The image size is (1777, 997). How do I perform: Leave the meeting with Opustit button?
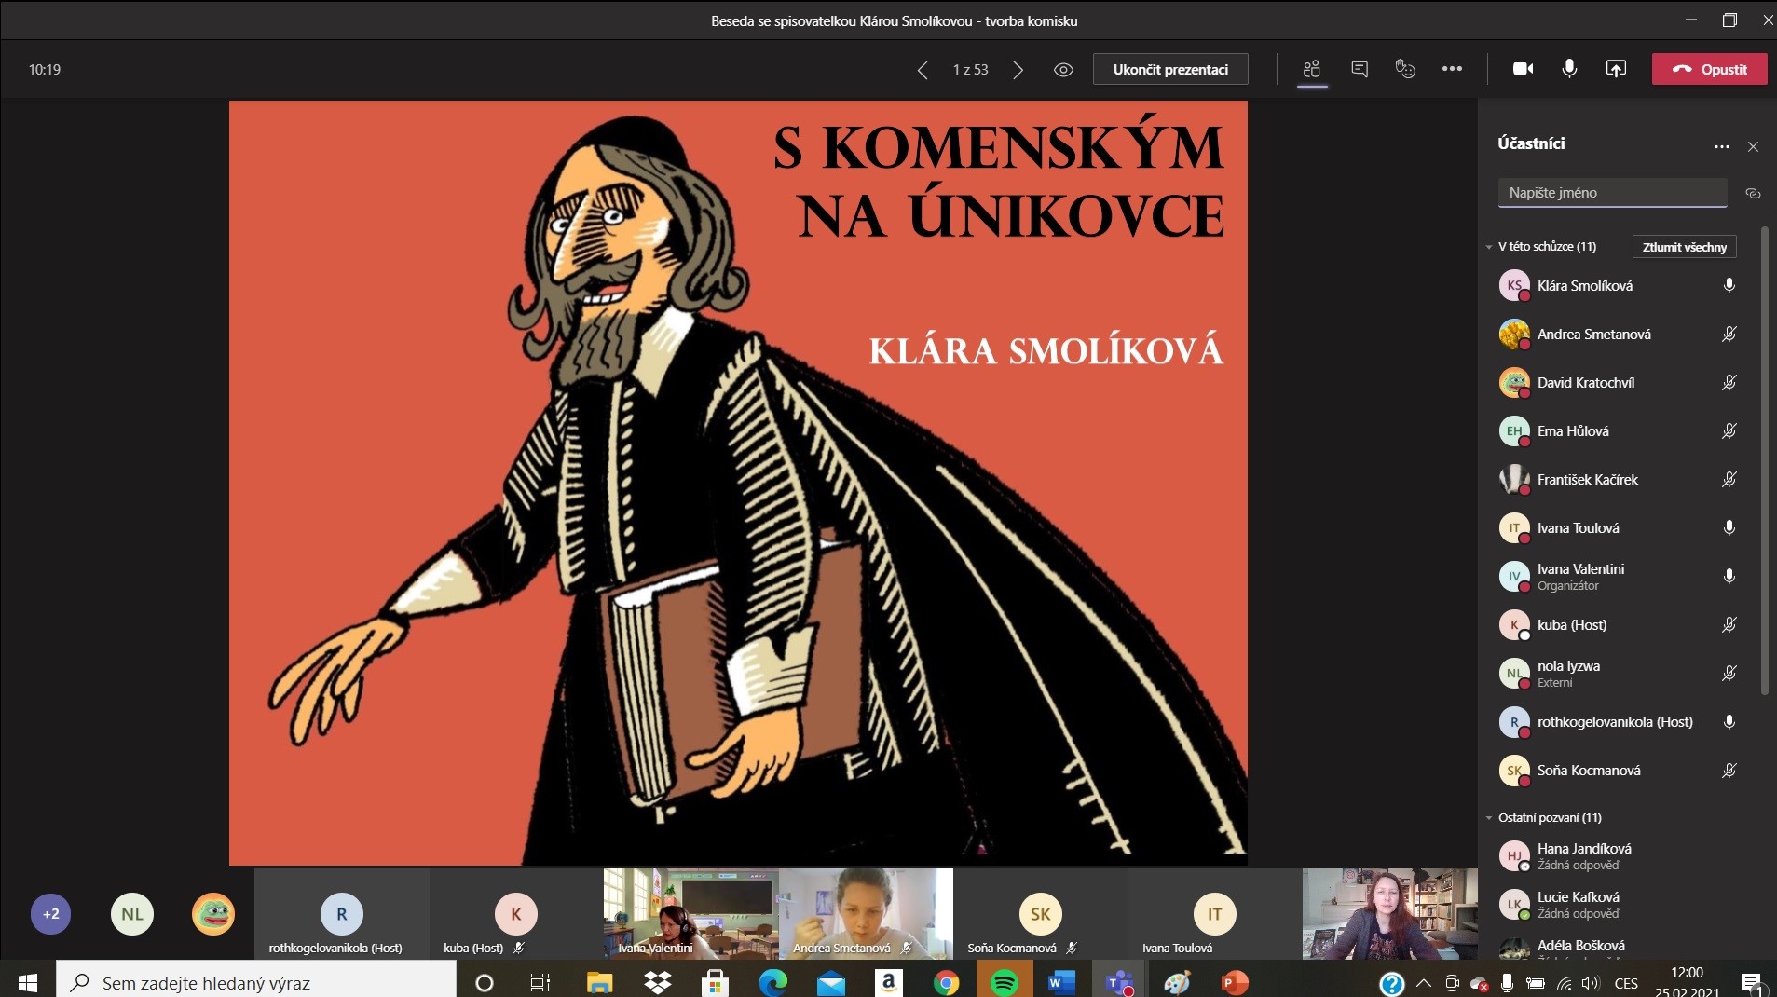[1709, 70]
